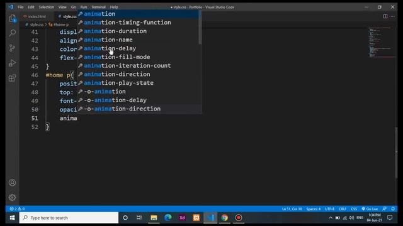Select -o-animation-direction suggestion
The height and width of the screenshot is (226, 403).
tap(139, 109)
